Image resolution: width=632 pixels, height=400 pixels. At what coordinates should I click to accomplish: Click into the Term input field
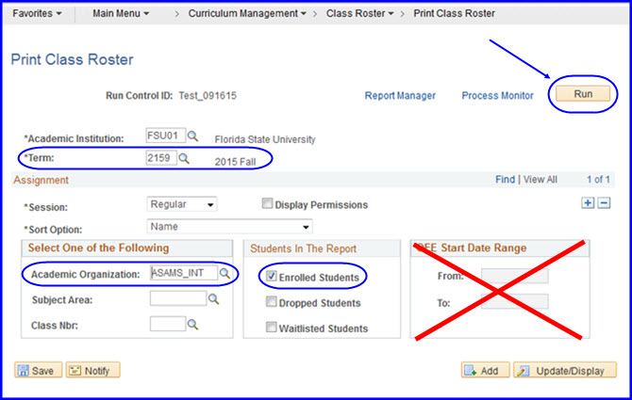pos(160,158)
